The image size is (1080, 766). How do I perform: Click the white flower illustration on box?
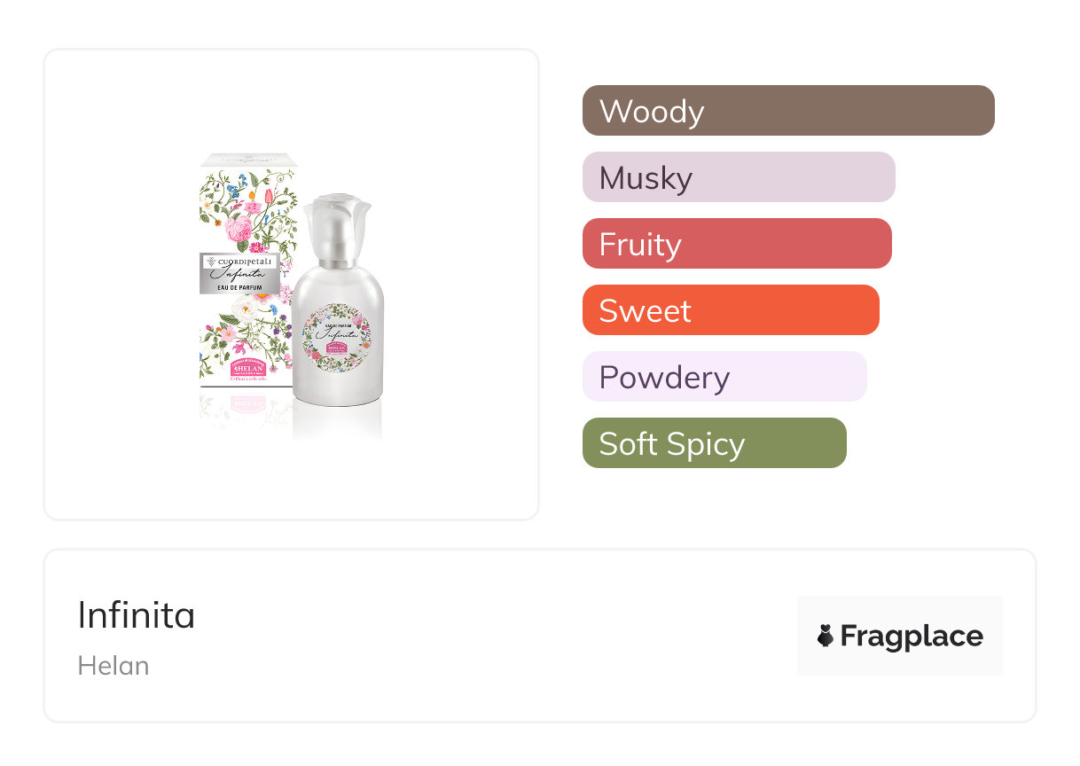(x=245, y=308)
